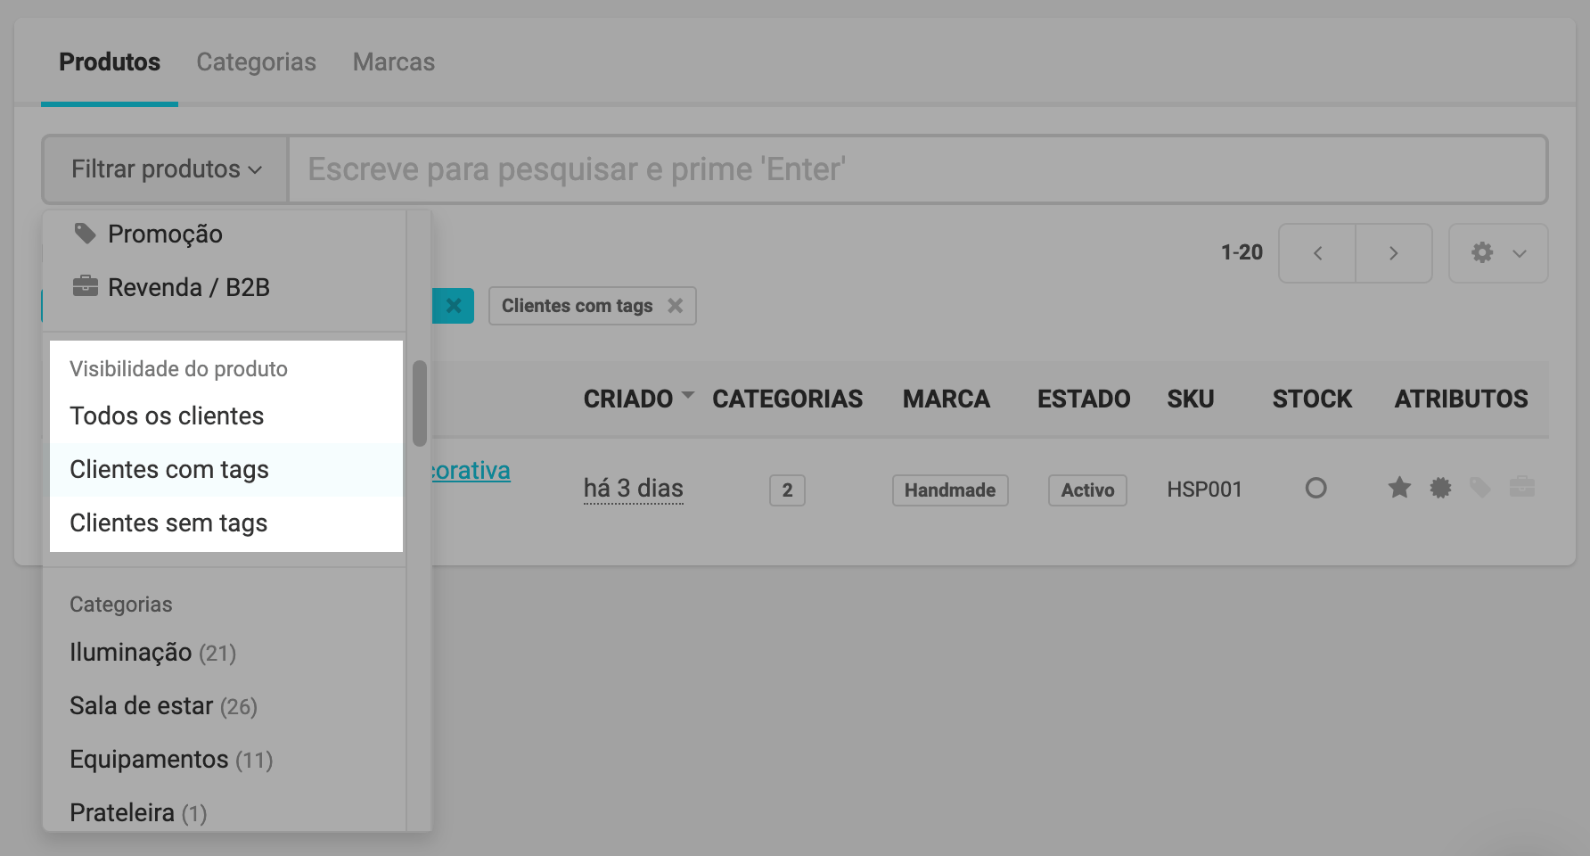Remove the 'Clientes com tags' filter chip

(x=676, y=306)
